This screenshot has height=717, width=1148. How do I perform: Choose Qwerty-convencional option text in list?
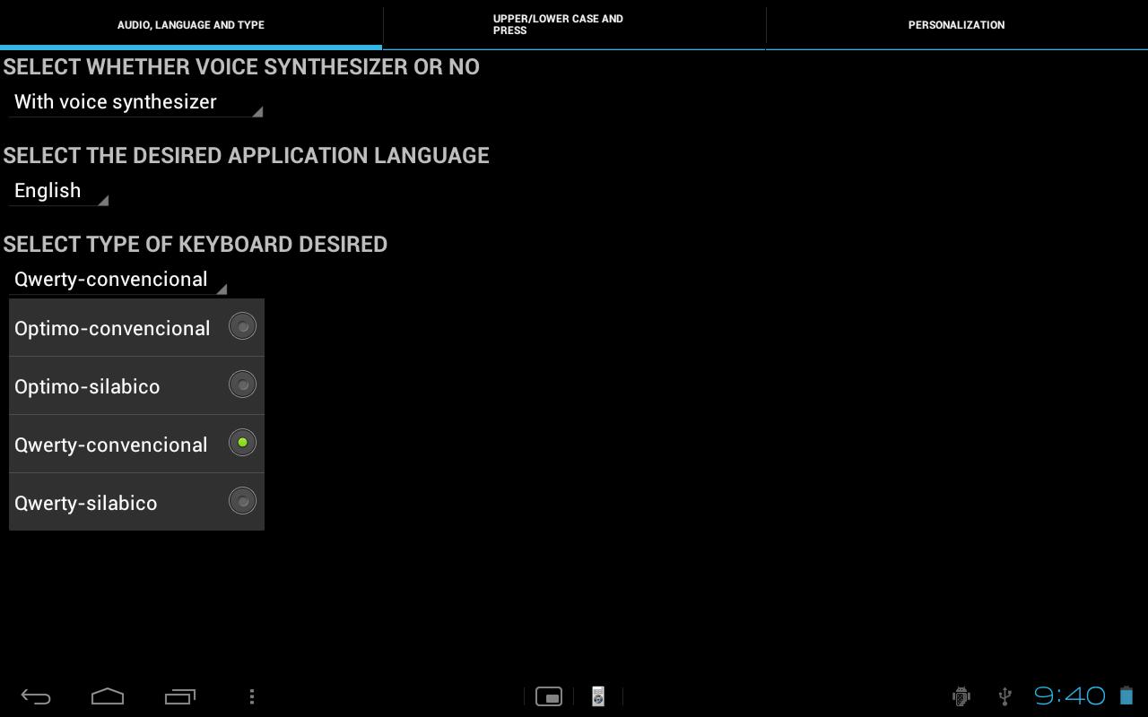111,445
